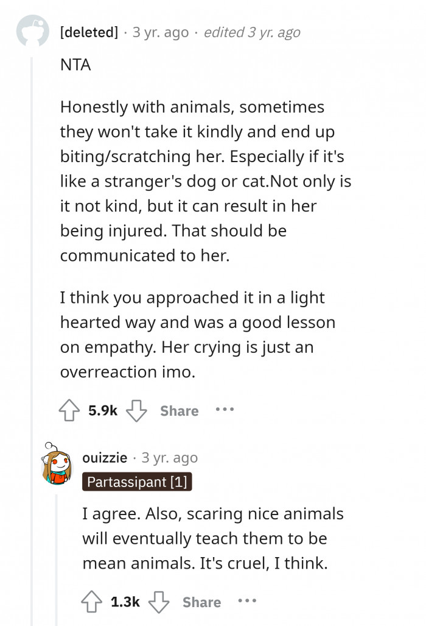Open the Share icon on the top comment
Viewport: 426px width, 626px height.
pyautogui.click(x=179, y=410)
